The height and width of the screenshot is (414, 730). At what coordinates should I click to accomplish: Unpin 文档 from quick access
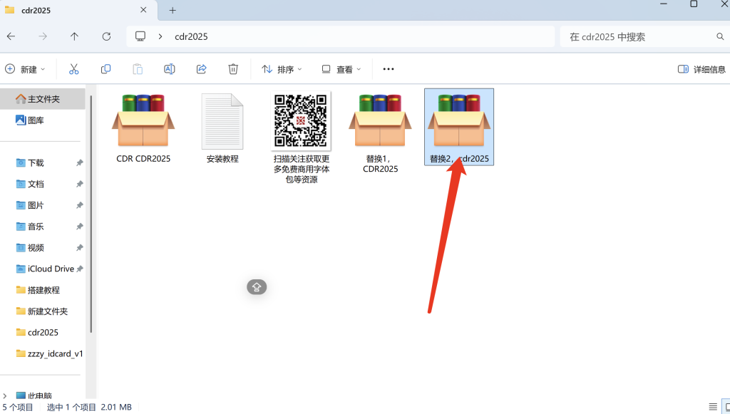[80, 185]
